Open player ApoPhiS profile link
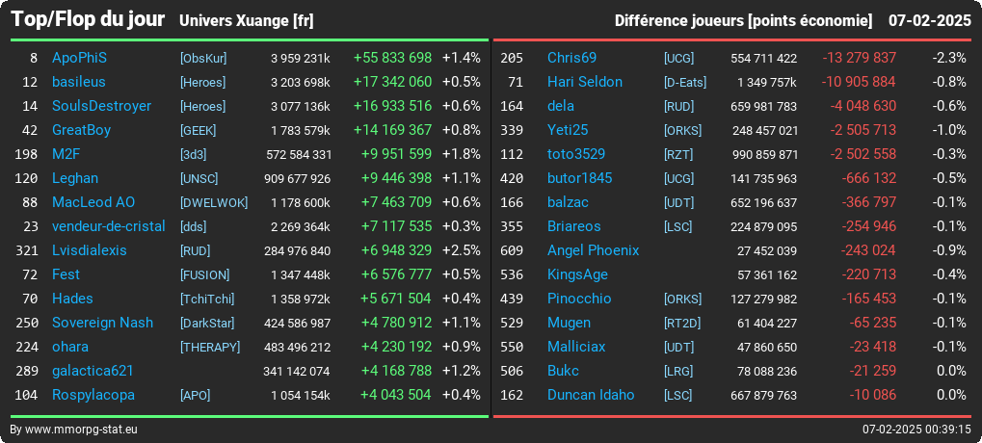 pos(80,58)
